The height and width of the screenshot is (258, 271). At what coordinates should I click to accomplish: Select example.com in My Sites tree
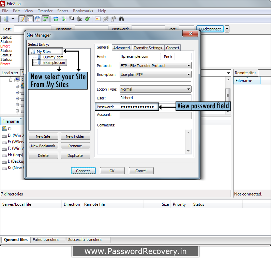54,63
